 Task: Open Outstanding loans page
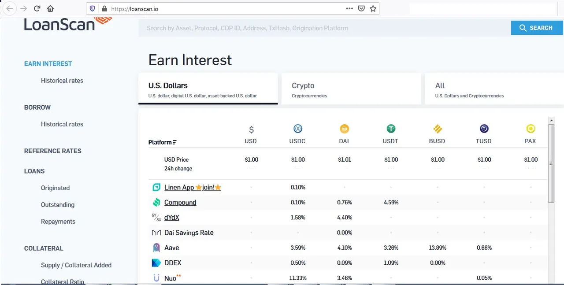[58, 205]
